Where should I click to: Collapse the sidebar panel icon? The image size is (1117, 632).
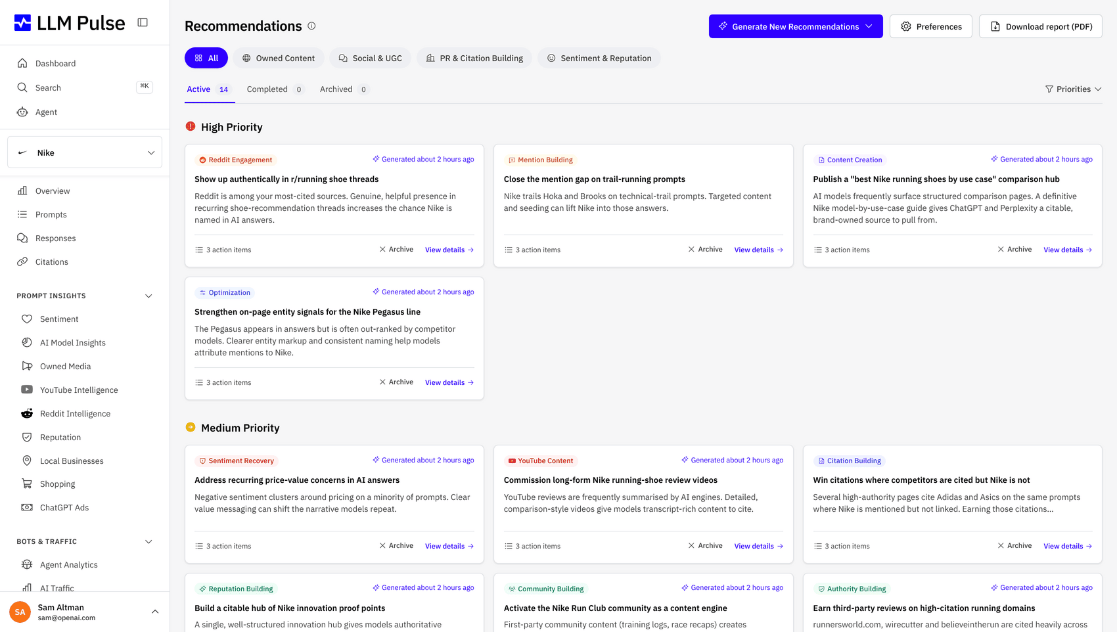pos(143,22)
